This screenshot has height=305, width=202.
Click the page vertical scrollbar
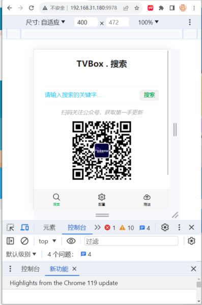(168, 113)
